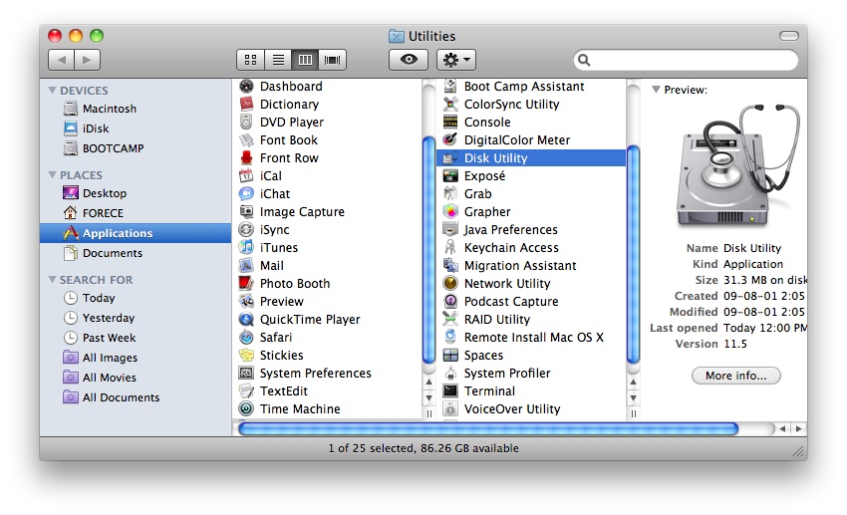The height and width of the screenshot is (515, 847).
Task: Collapse the PLACES sidebar section
Action: [53, 175]
